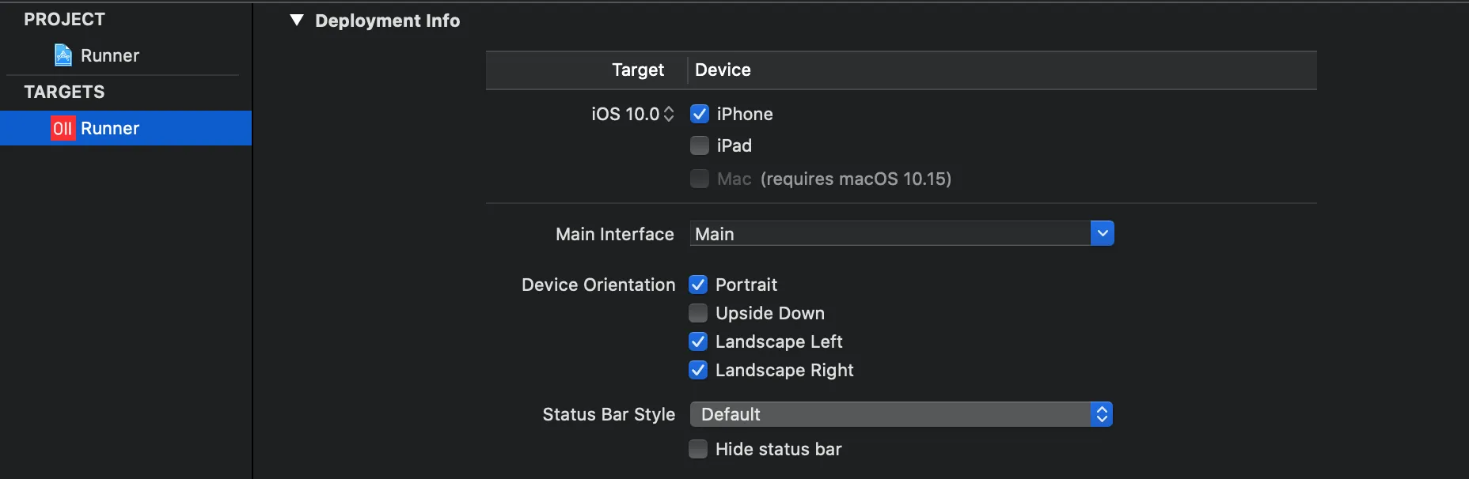Viewport: 1469px width, 479px height.
Task: Check the Hide status bar option
Action: 698,449
